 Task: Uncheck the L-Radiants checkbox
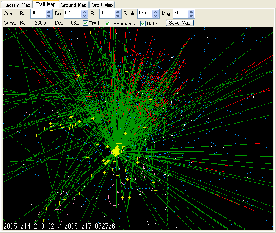[x=107, y=23]
